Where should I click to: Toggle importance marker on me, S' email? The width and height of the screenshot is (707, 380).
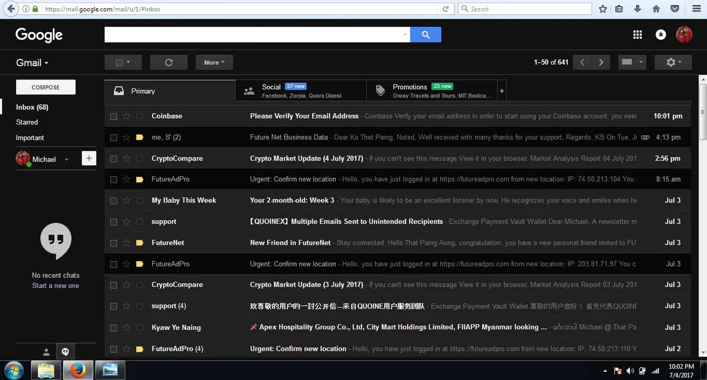click(x=140, y=137)
